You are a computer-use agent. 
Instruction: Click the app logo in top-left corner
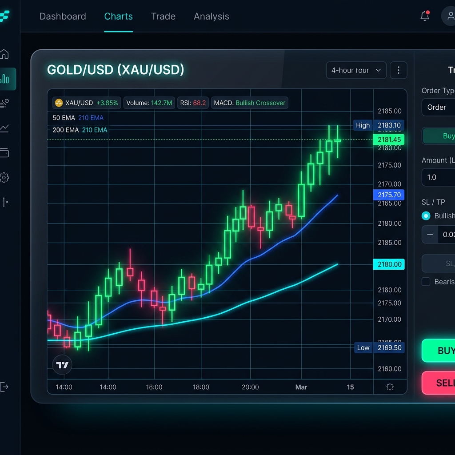[x=4, y=16]
